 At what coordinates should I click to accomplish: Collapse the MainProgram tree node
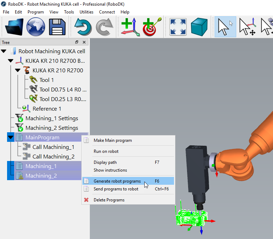coord(11,138)
